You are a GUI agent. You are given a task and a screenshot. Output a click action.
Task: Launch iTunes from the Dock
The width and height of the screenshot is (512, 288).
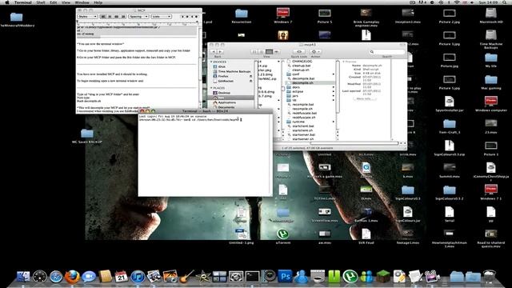pyautogui.click(x=138, y=277)
